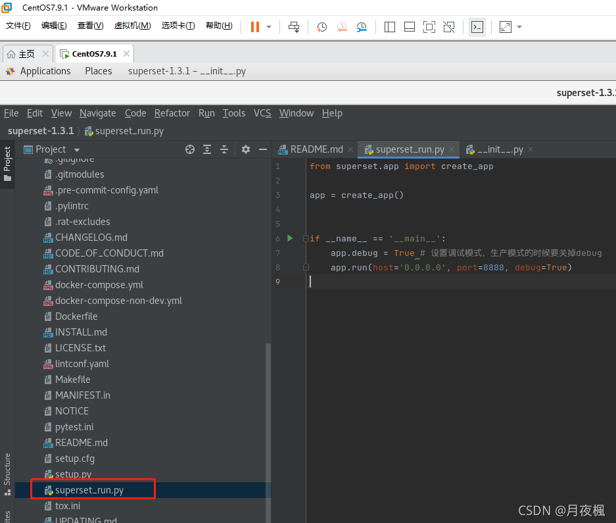616x523 pixels.
Task: Open PyCharm Run menu
Action: pos(206,113)
